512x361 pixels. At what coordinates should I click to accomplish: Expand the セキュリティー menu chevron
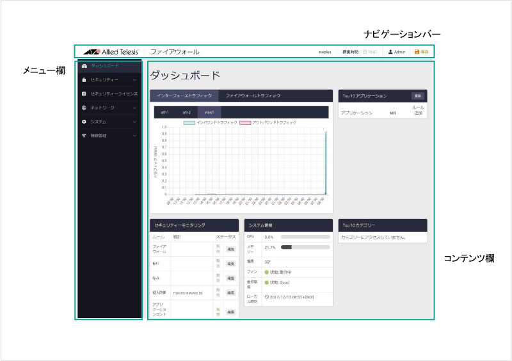coord(134,80)
